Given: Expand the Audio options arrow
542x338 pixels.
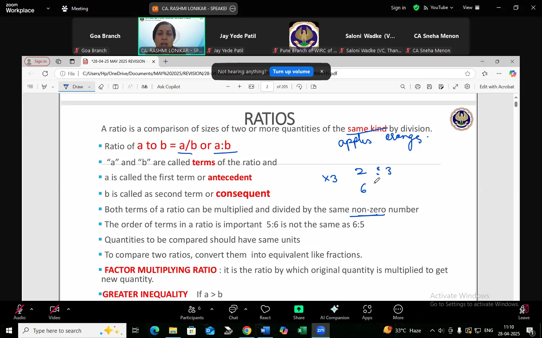Looking at the screenshot, I should tap(32, 309).
